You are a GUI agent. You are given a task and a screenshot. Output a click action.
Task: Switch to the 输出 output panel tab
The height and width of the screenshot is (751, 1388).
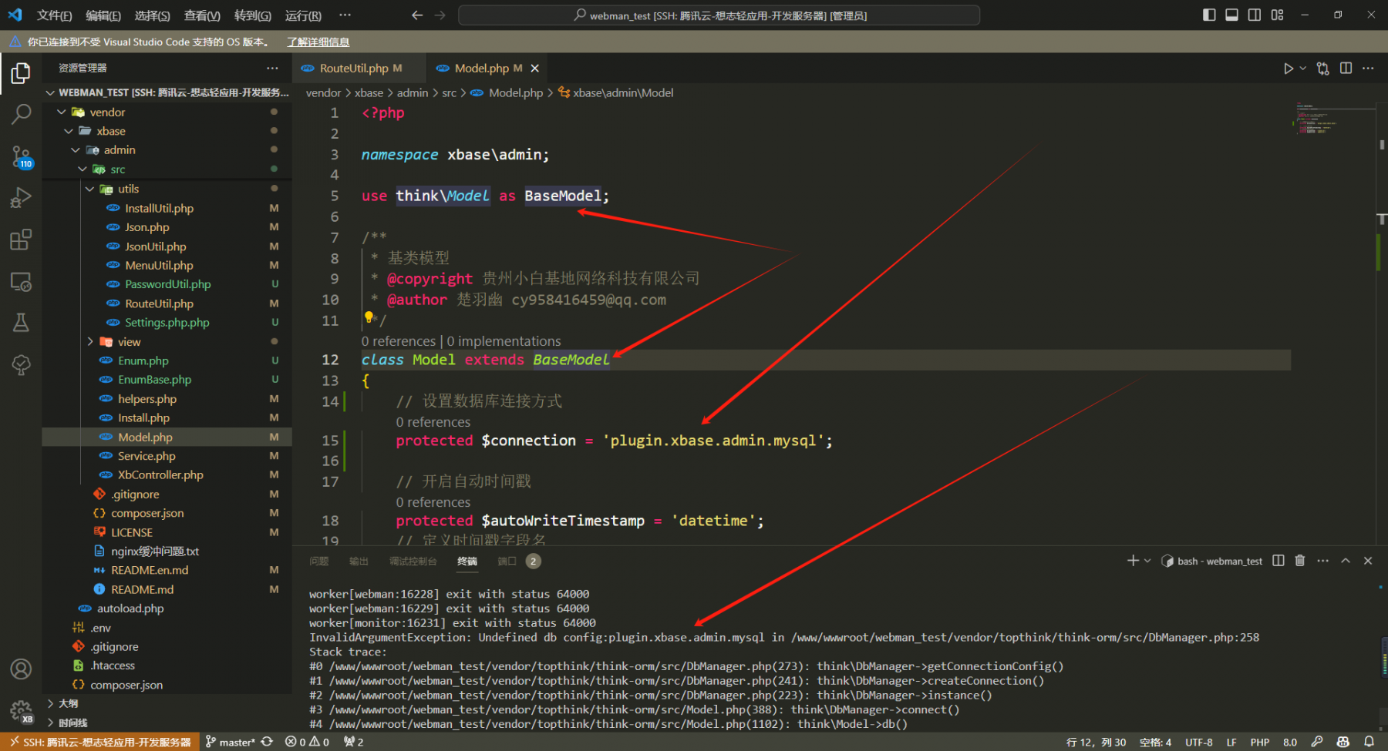coord(359,561)
